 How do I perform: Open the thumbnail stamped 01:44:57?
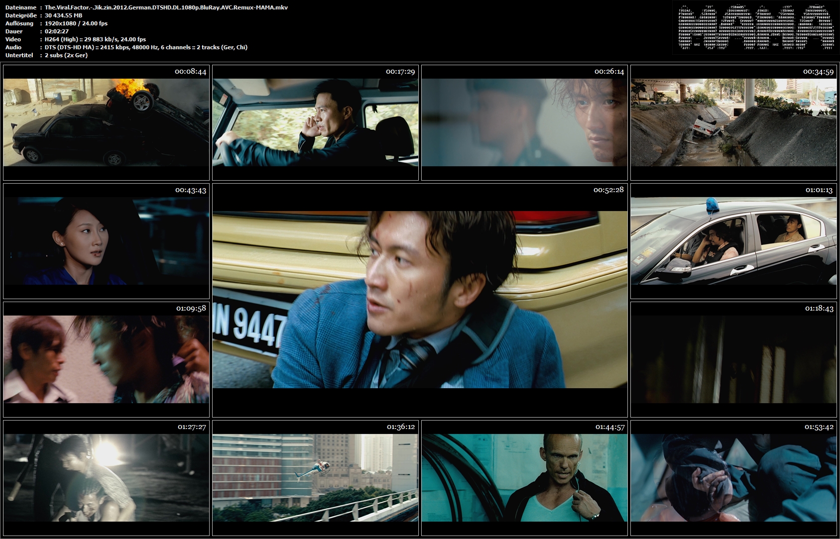click(524, 478)
